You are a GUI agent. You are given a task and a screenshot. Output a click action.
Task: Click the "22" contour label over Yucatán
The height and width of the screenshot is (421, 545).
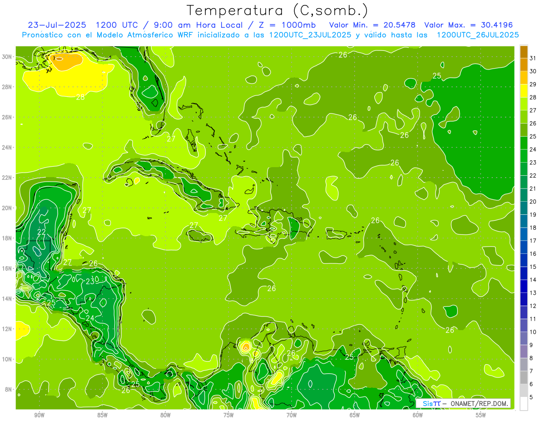point(41,232)
